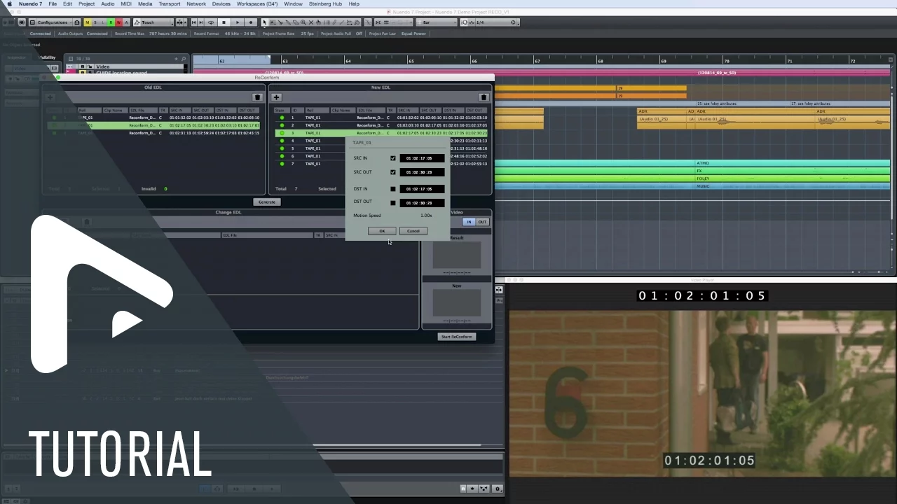
Task: Open the Project menu
Action: click(x=87, y=3)
